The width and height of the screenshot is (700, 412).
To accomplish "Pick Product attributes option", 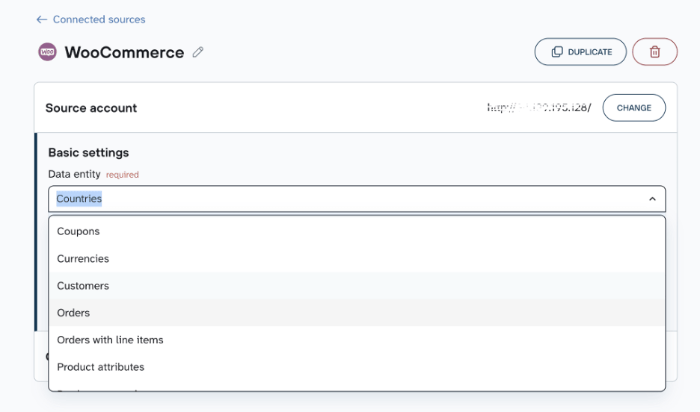I will click(x=357, y=367).
